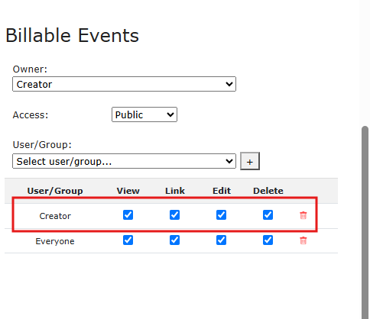This screenshot has height=319, width=370.
Task: Toggle View permission for Everyone
Action: click(128, 240)
